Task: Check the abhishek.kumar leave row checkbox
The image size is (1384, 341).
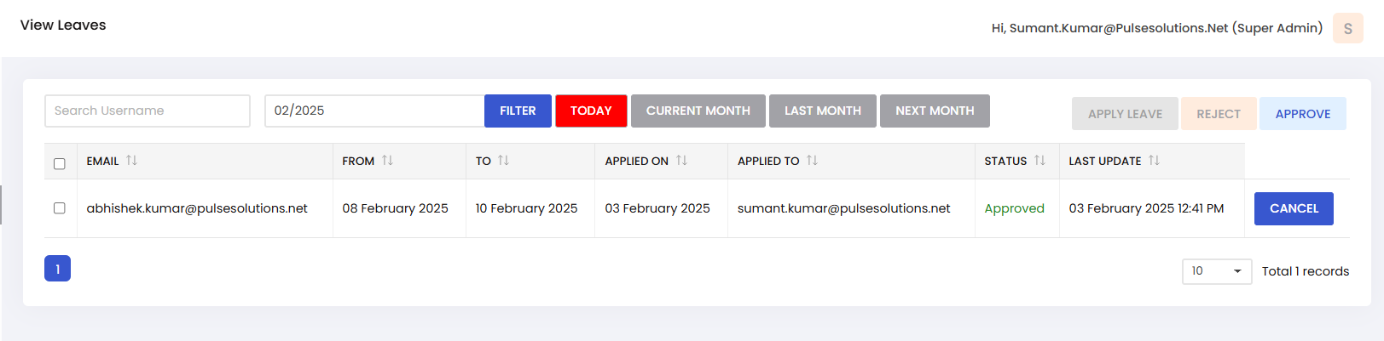Action: click(x=60, y=208)
